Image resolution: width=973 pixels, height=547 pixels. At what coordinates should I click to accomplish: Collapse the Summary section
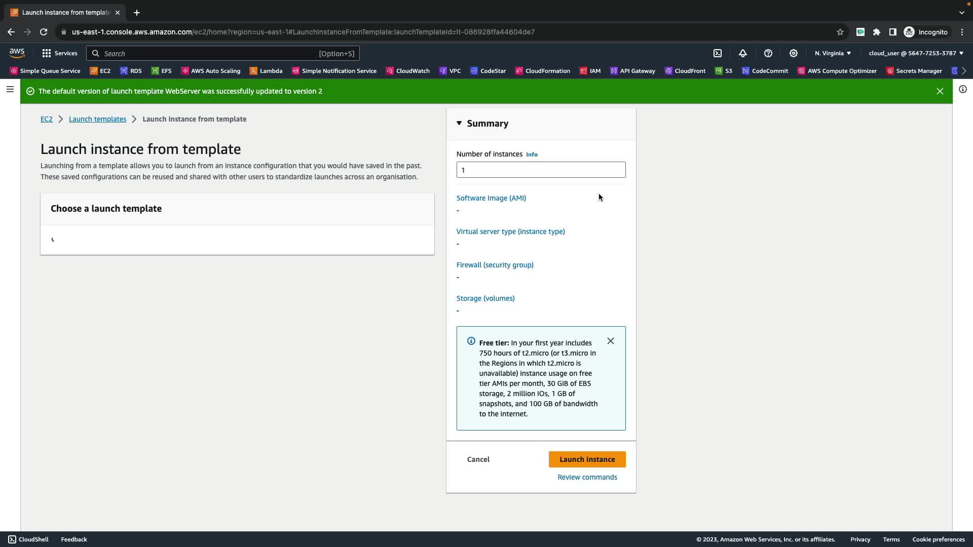point(459,123)
